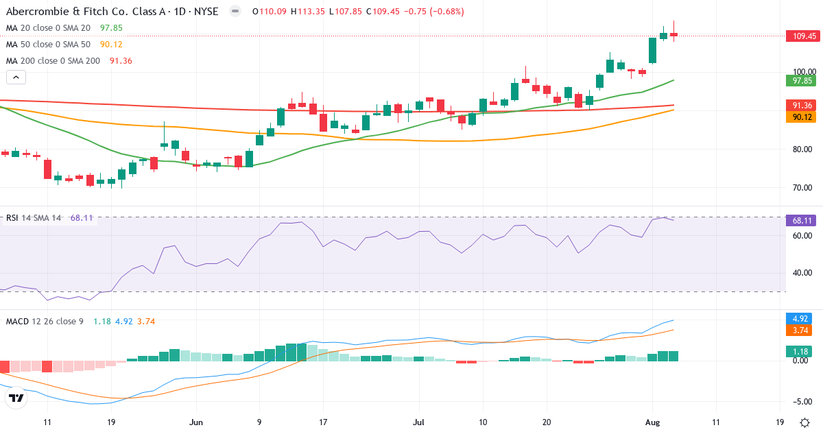Select the MA 20 close SMA indicator legend

(x=64, y=28)
